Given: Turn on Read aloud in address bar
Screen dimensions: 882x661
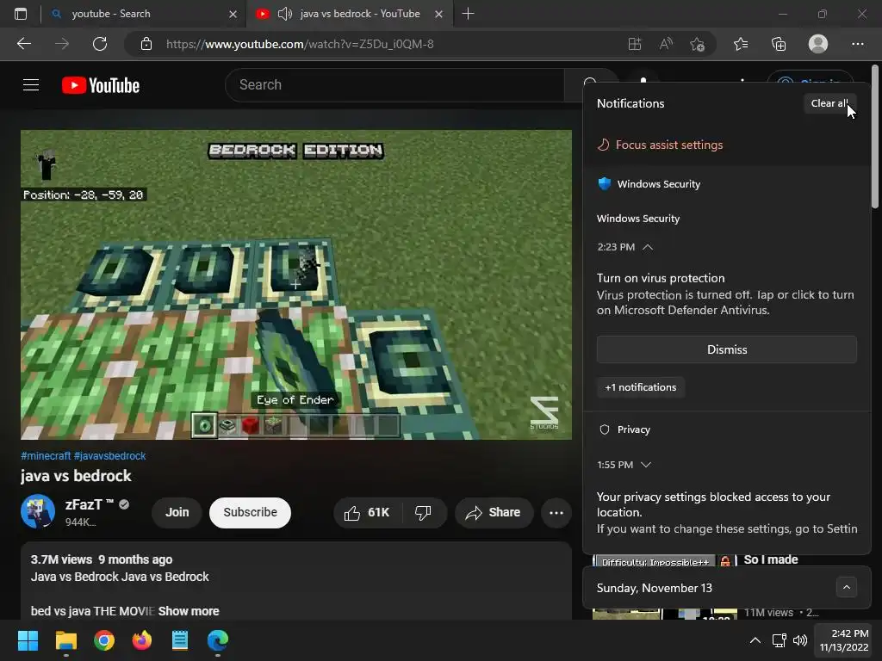Looking at the screenshot, I should pos(666,44).
